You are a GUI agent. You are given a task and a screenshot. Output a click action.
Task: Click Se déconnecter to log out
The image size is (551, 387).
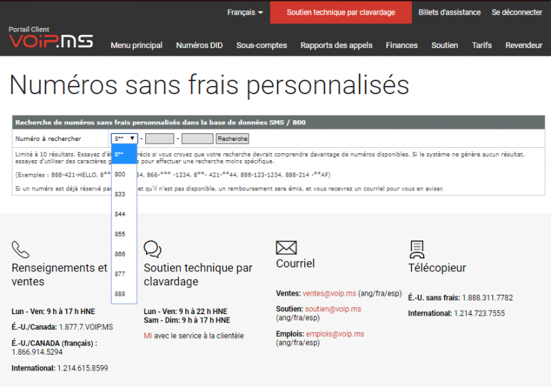tap(517, 12)
